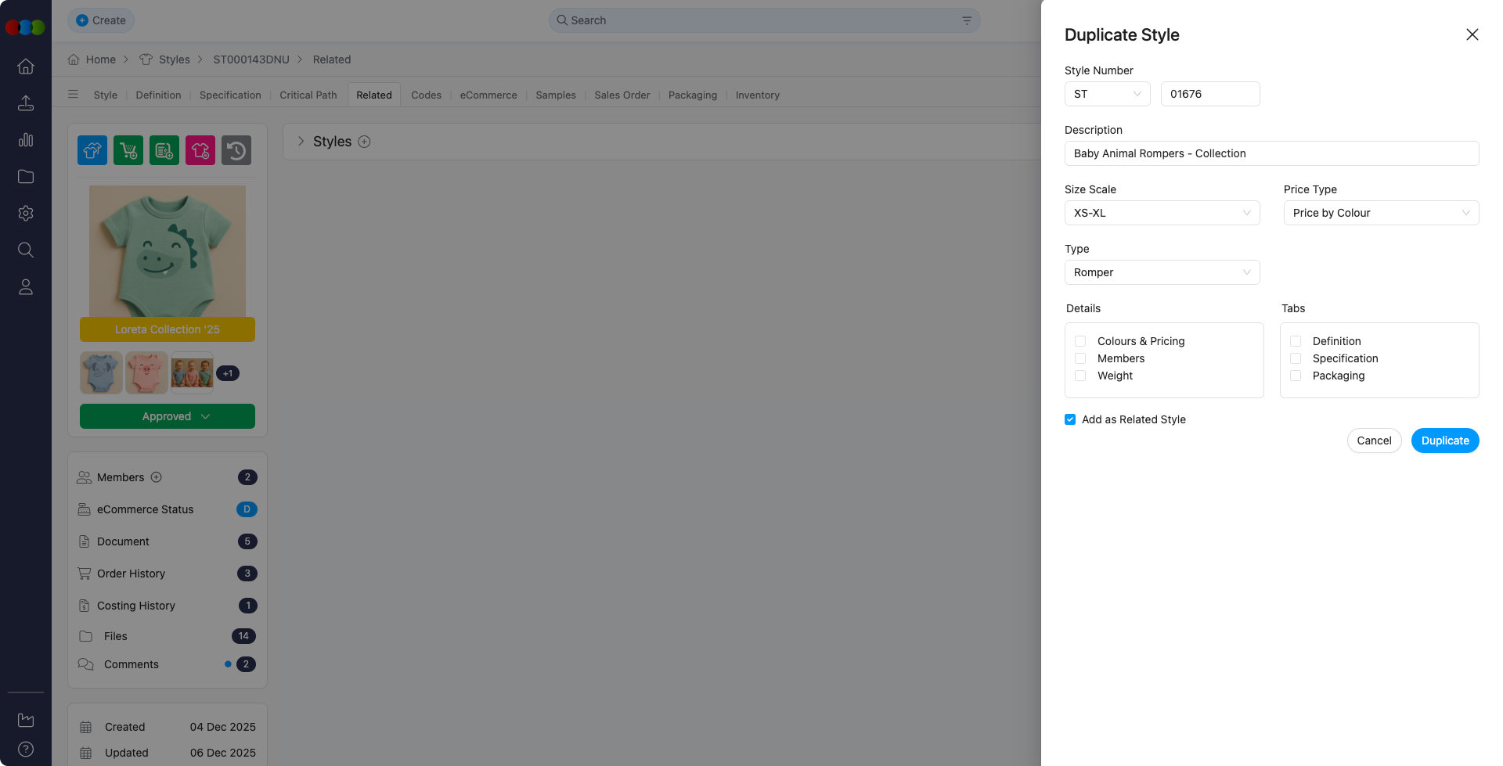This screenshot has width=1503, height=766.
Task: Open the Price Type dropdown
Action: pyautogui.click(x=1381, y=213)
